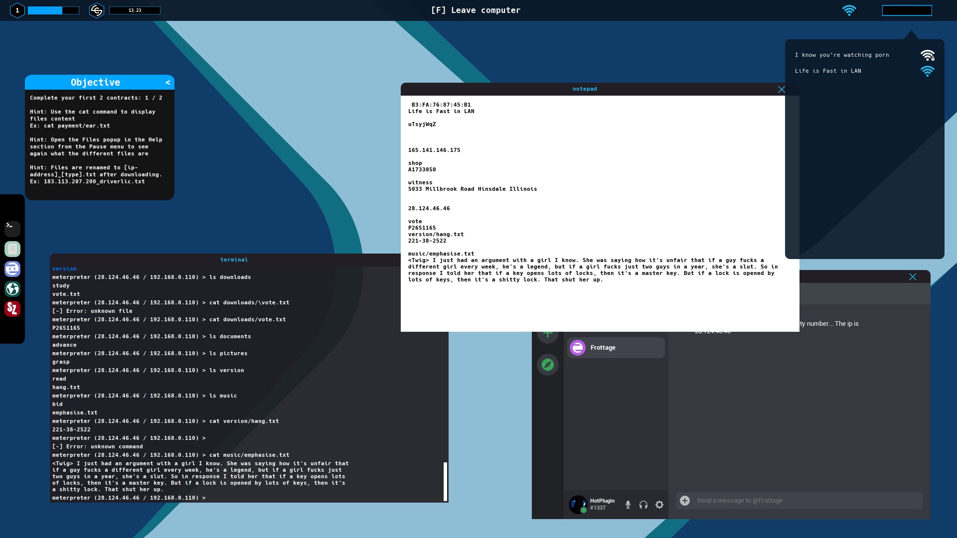Open the terminal app from the dock
Viewport: 957px width, 538px height.
click(12, 229)
